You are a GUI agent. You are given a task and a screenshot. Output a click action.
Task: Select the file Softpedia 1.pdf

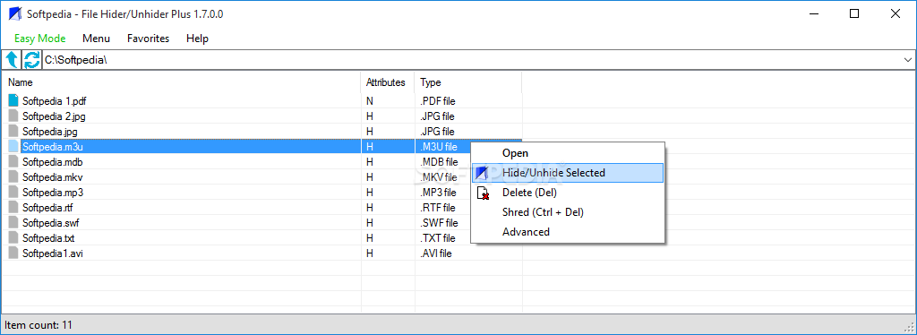point(54,100)
